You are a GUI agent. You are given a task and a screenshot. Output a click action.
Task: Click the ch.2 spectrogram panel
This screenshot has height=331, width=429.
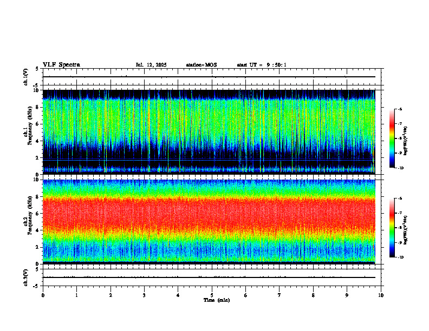point(209,222)
